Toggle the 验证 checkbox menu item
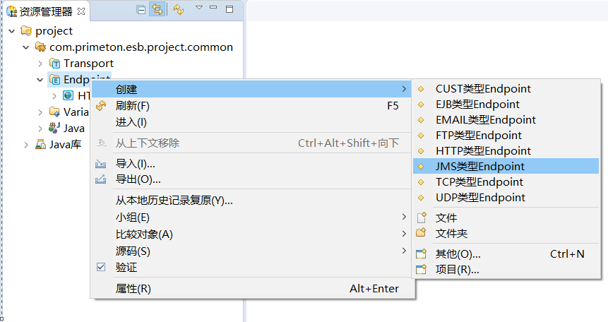 point(101,268)
